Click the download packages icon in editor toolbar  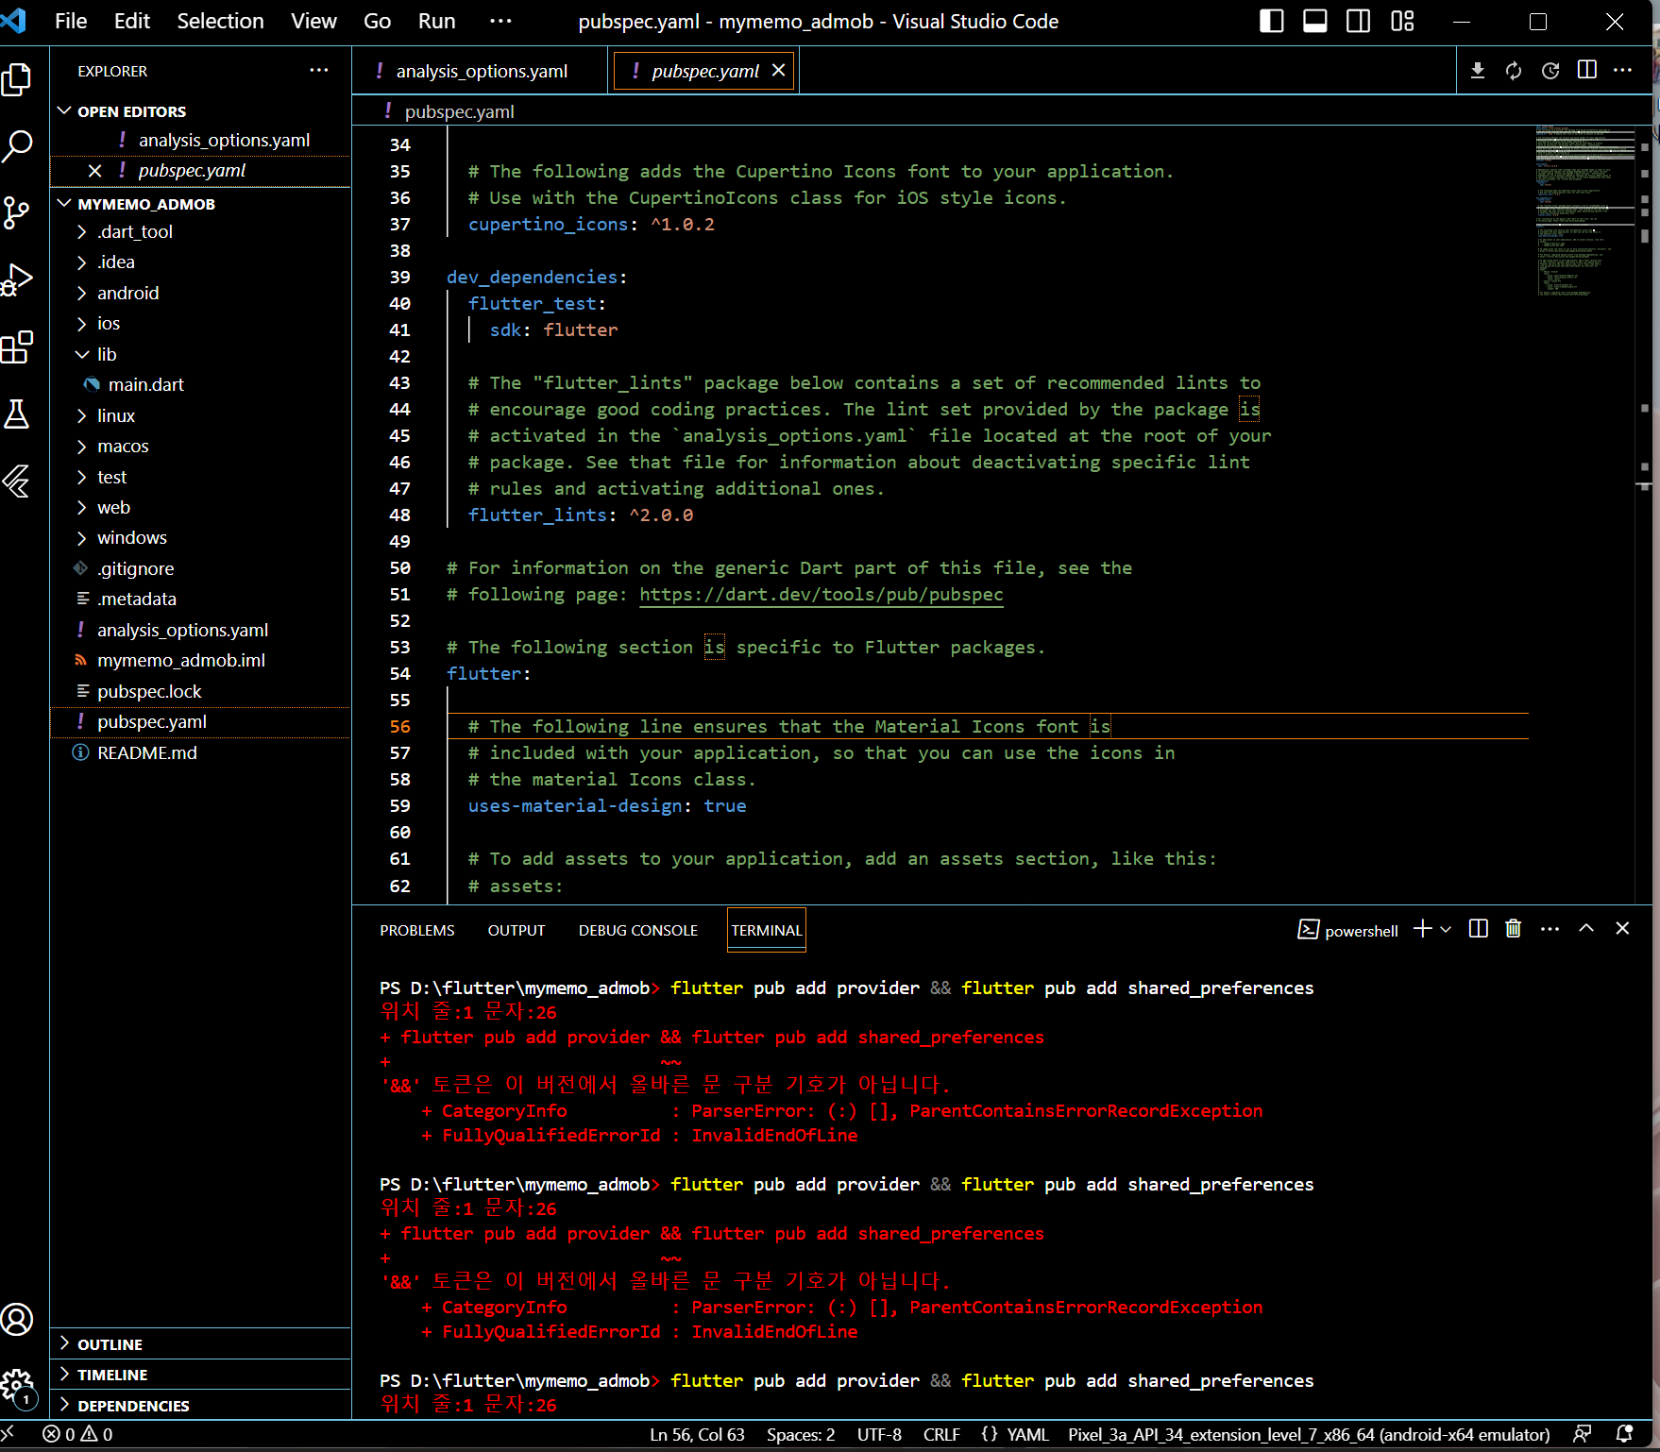[1478, 71]
